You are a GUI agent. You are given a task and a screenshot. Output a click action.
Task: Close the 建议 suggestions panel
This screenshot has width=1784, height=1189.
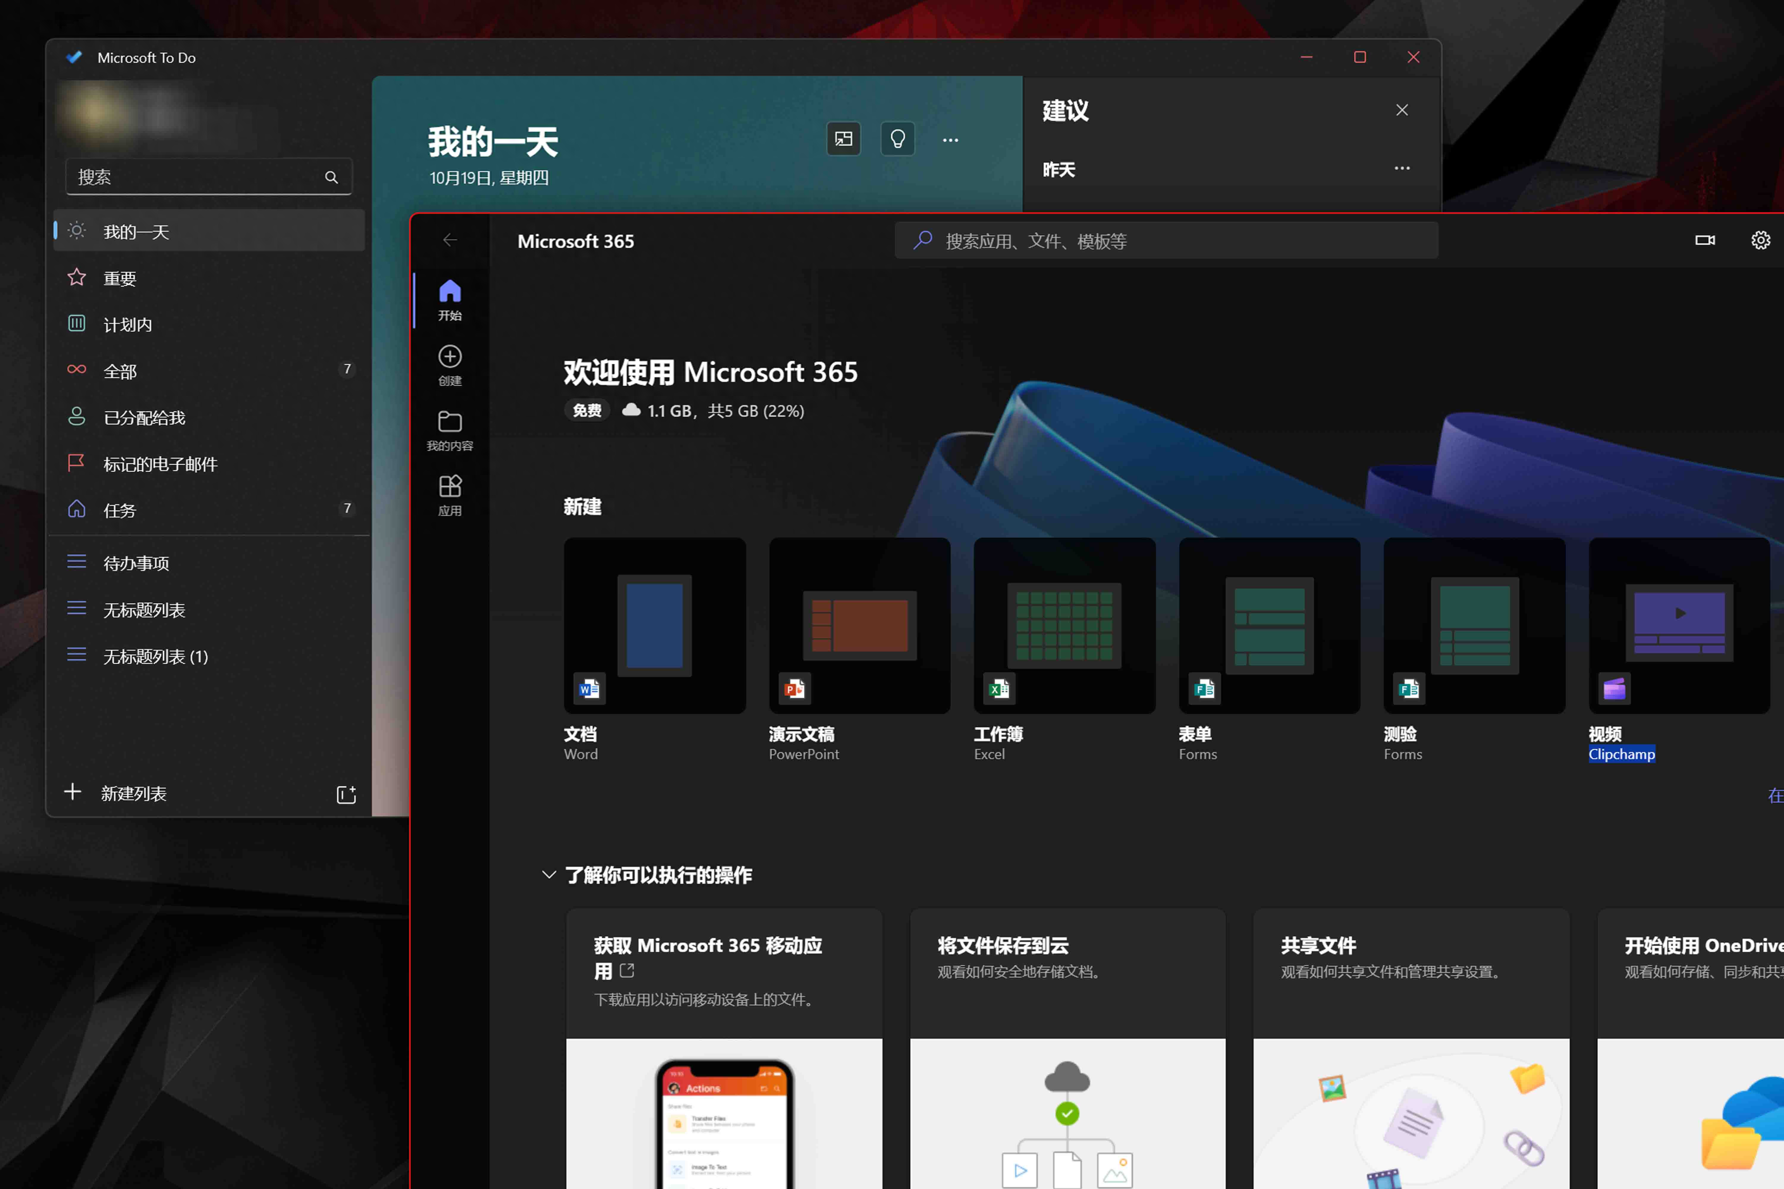tap(1402, 110)
